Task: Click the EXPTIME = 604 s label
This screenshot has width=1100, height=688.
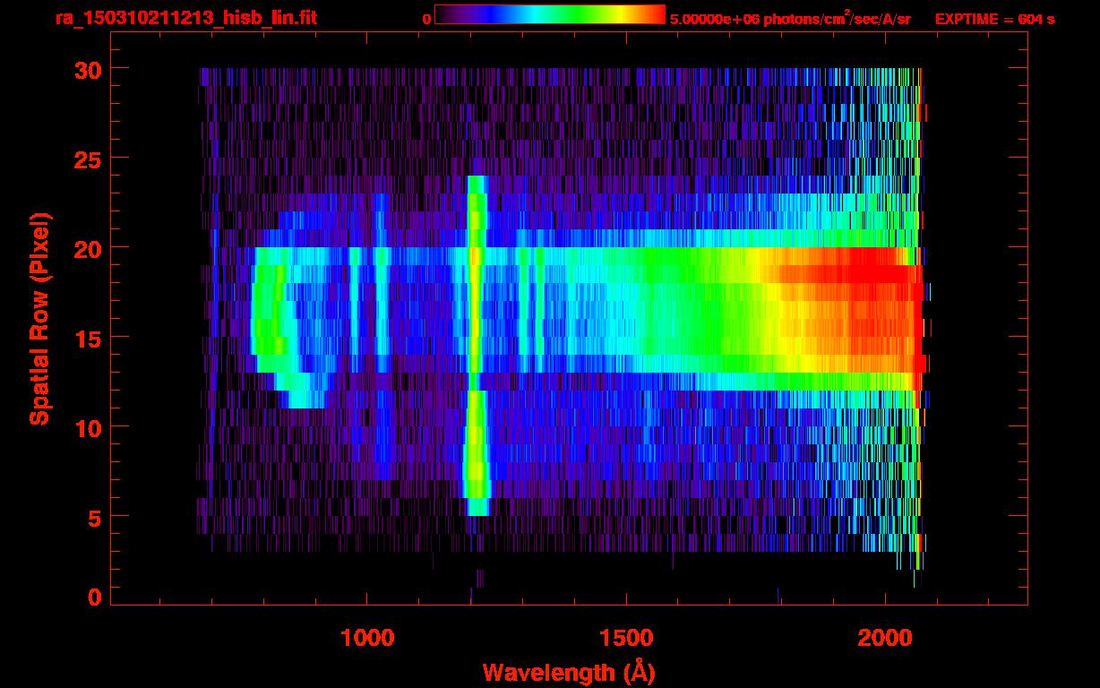Action: (994, 19)
